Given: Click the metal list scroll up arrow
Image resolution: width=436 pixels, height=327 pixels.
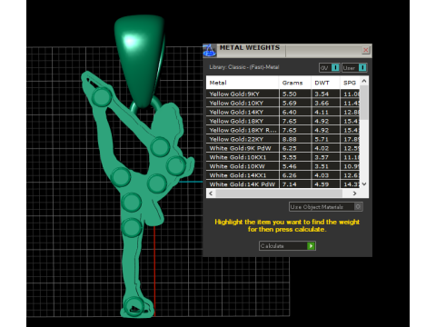Looking at the screenshot, I should tap(364, 81).
